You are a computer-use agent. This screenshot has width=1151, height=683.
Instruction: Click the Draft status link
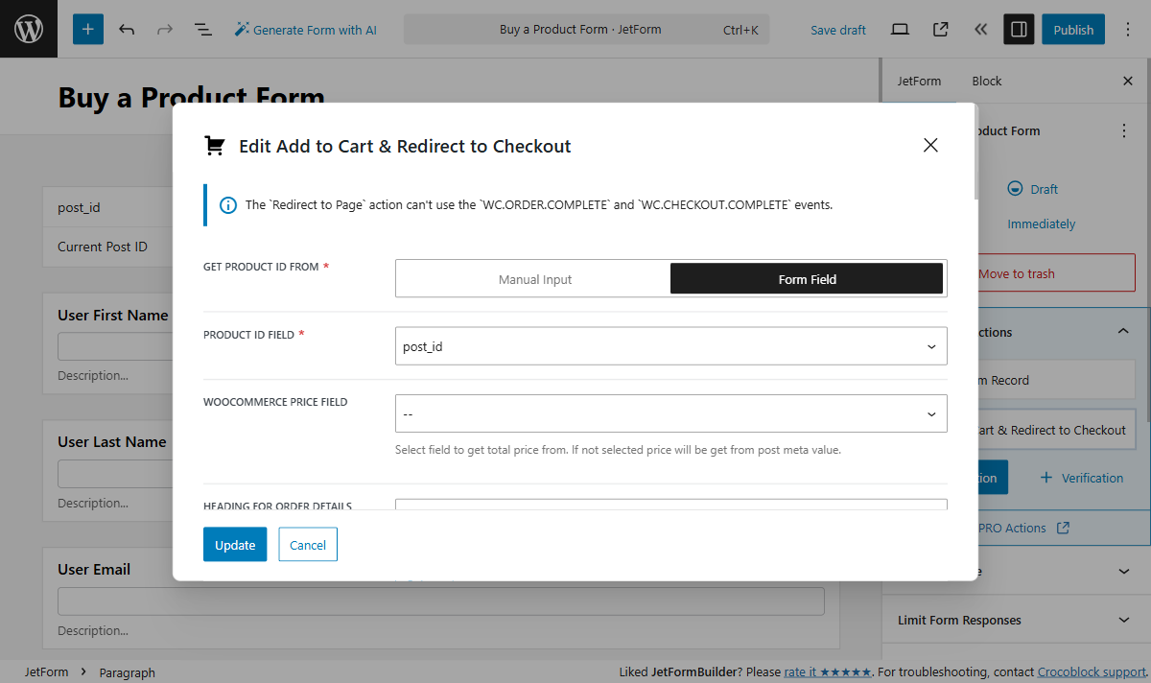[1033, 190]
